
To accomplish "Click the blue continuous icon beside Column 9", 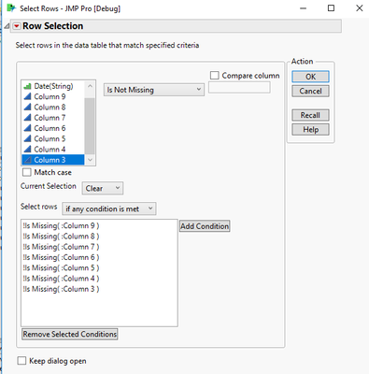I will tap(27, 96).
